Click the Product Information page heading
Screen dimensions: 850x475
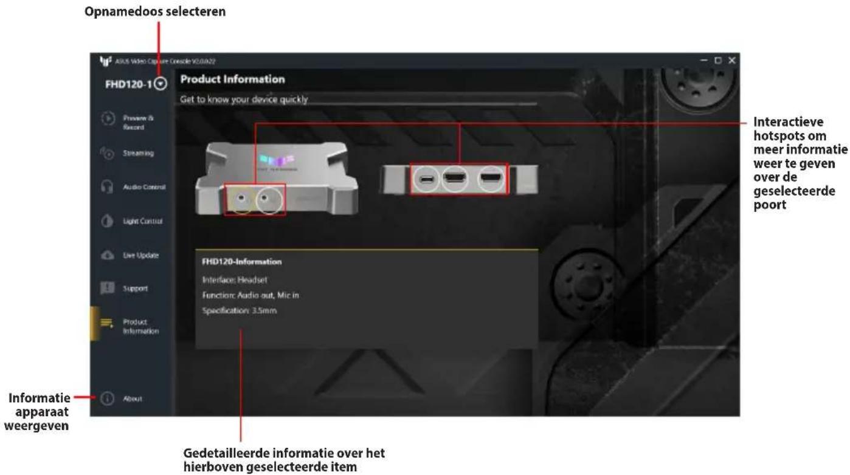232,79
